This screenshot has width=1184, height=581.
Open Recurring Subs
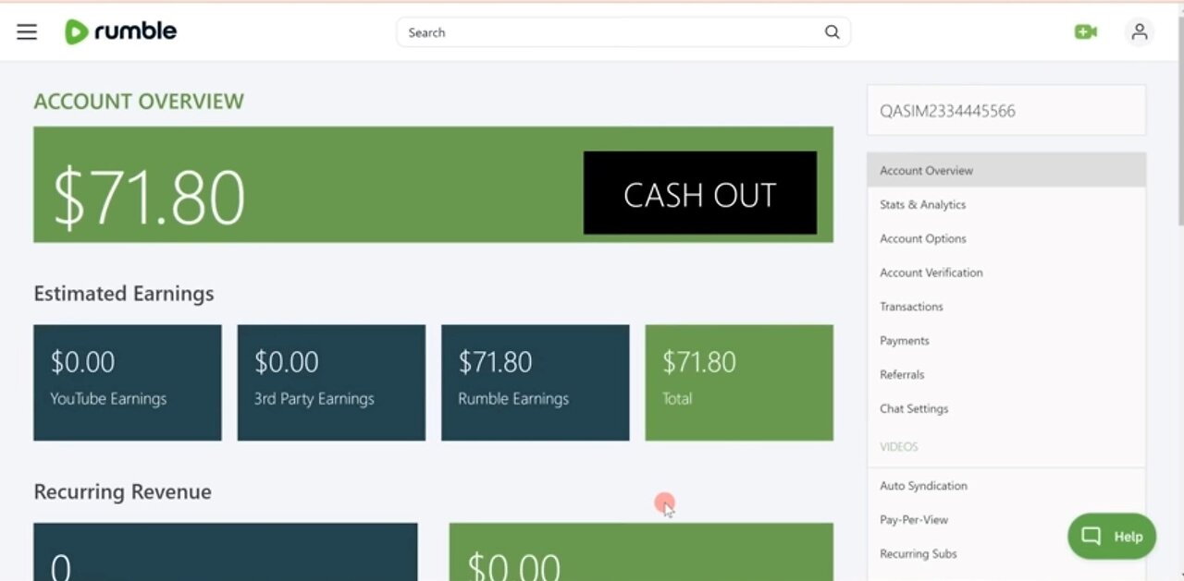(x=1006, y=554)
